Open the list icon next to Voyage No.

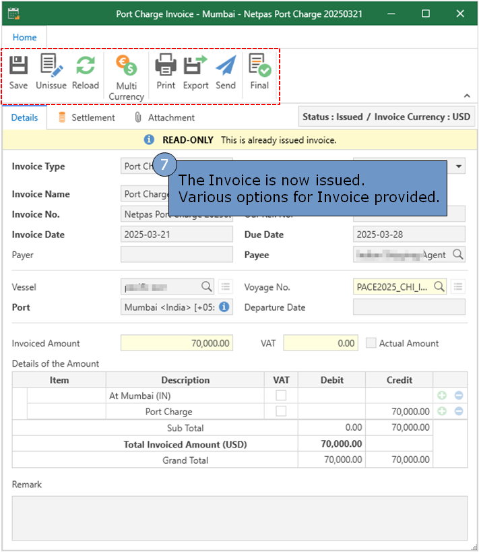coord(458,286)
